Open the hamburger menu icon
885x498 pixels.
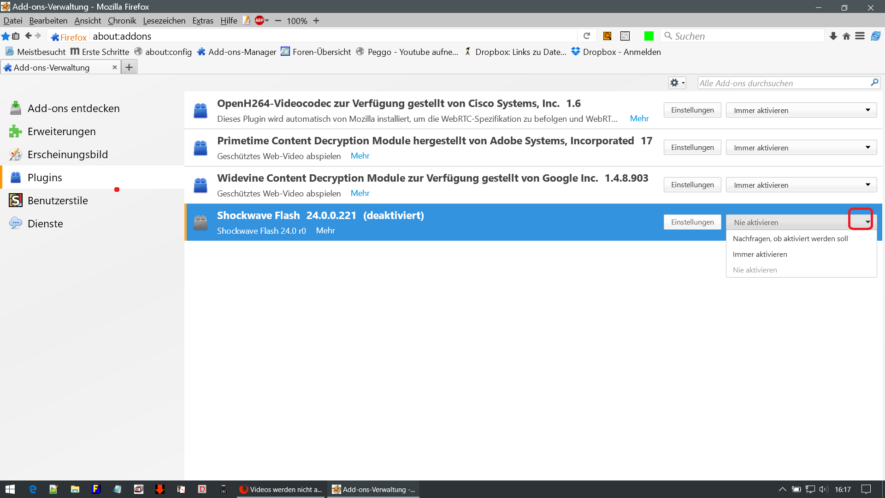point(860,36)
